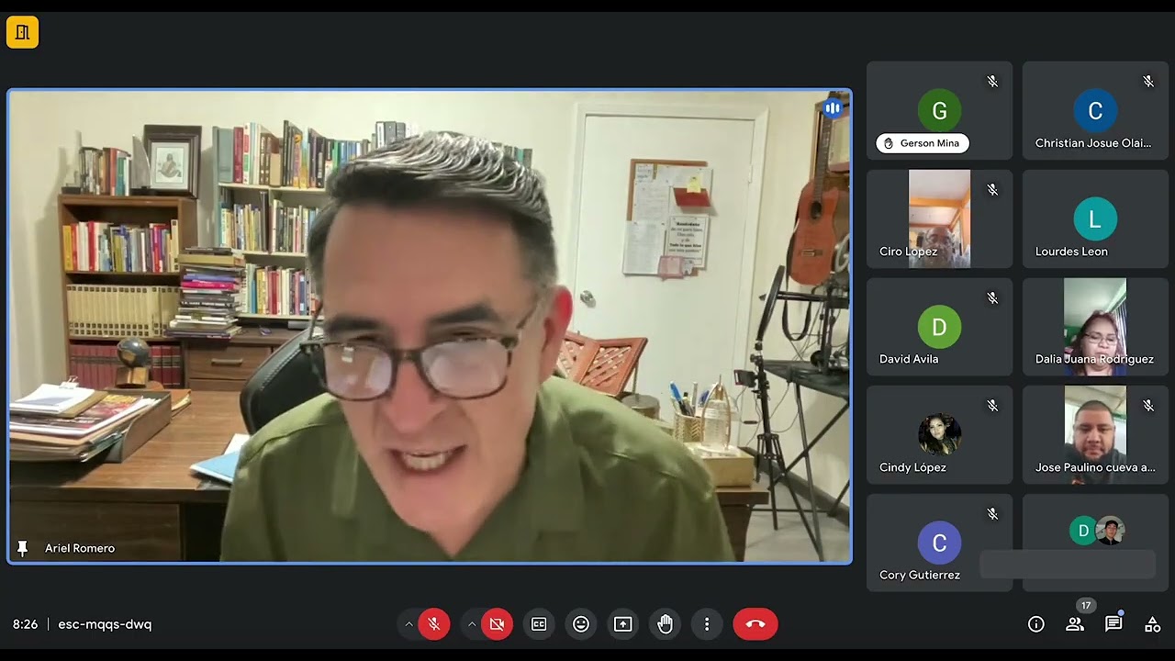Select Ciro Lopez video tile

tap(940, 218)
